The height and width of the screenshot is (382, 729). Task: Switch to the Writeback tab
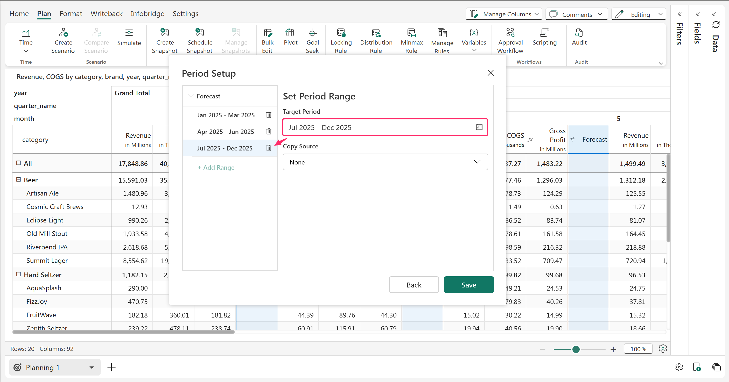point(106,13)
